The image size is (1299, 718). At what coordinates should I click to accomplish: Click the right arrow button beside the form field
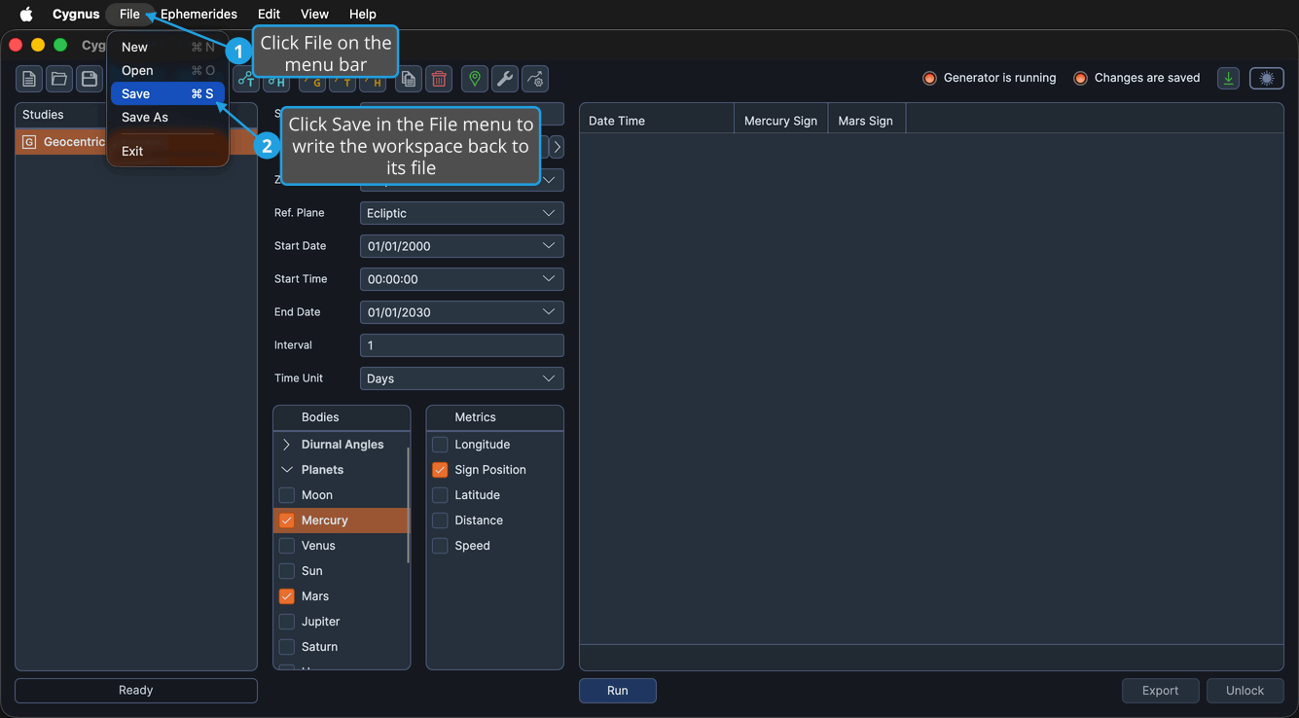(x=557, y=147)
